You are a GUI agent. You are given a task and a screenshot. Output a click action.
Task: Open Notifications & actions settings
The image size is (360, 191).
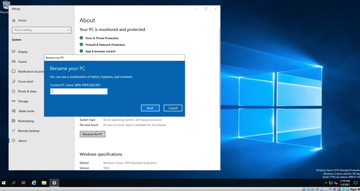pyautogui.click(x=28, y=71)
